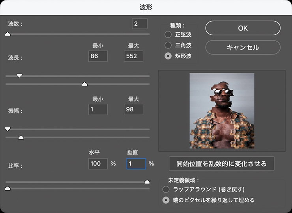The height and width of the screenshot is (213, 292).
Task: Click the 振幅 最大 input field
Action: point(133,109)
